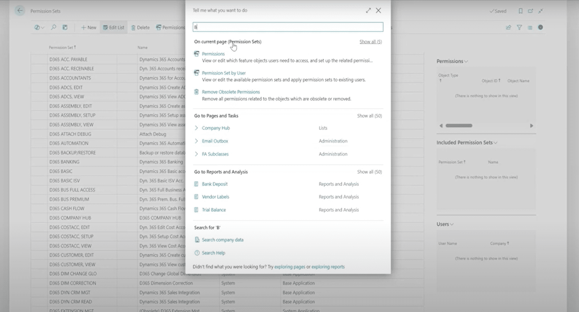Click the report icon next to Trial Balance
This screenshot has height=312, width=579.
(197, 210)
